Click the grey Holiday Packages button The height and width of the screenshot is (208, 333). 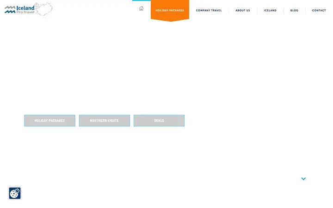click(49, 121)
